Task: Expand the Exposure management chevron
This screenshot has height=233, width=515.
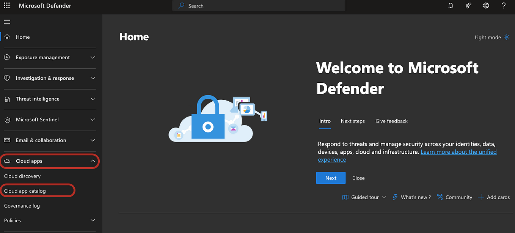Action: click(x=93, y=58)
